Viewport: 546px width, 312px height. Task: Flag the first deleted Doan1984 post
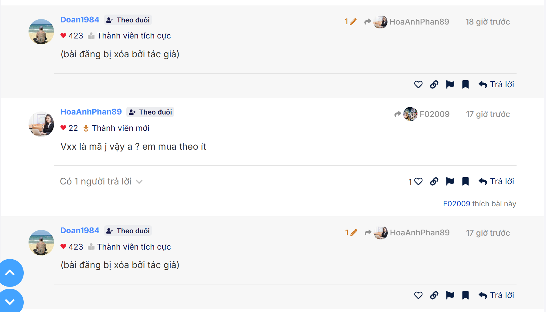tap(450, 85)
